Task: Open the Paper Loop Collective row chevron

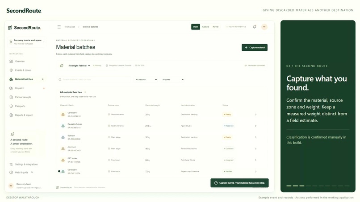Action: [255, 172]
